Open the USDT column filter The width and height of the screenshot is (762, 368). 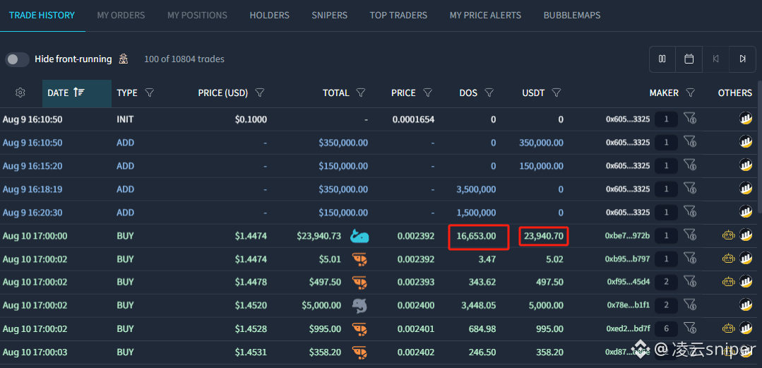pyautogui.click(x=557, y=93)
